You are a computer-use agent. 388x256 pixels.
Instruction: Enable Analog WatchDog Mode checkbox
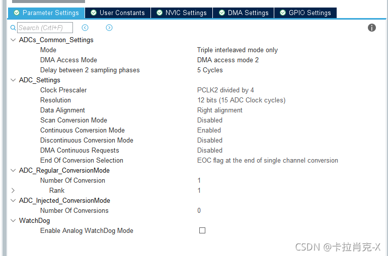pos(202,230)
